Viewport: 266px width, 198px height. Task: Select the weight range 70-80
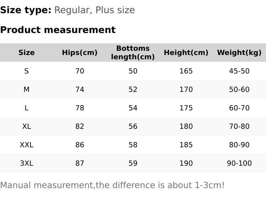239,127
